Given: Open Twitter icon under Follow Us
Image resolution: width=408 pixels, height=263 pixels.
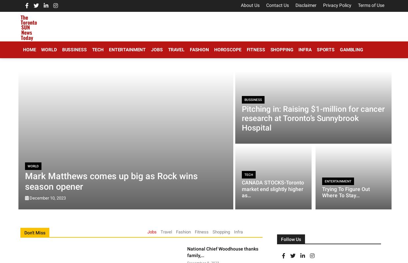Looking at the screenshot, I should tap(293, 256).
